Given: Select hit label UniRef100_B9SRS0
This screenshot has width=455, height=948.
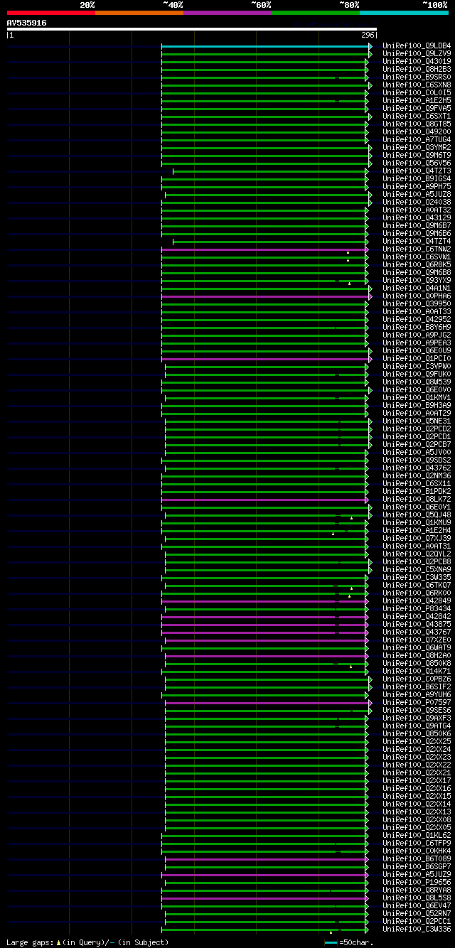Looking at the screenshot, I should tap(417, 77).
